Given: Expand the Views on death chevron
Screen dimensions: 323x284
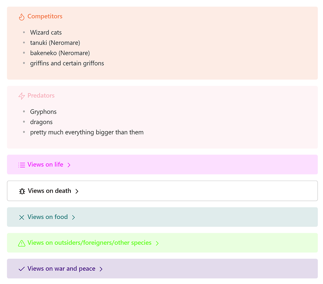Looking at the screenshot, I should pos(77,191).
